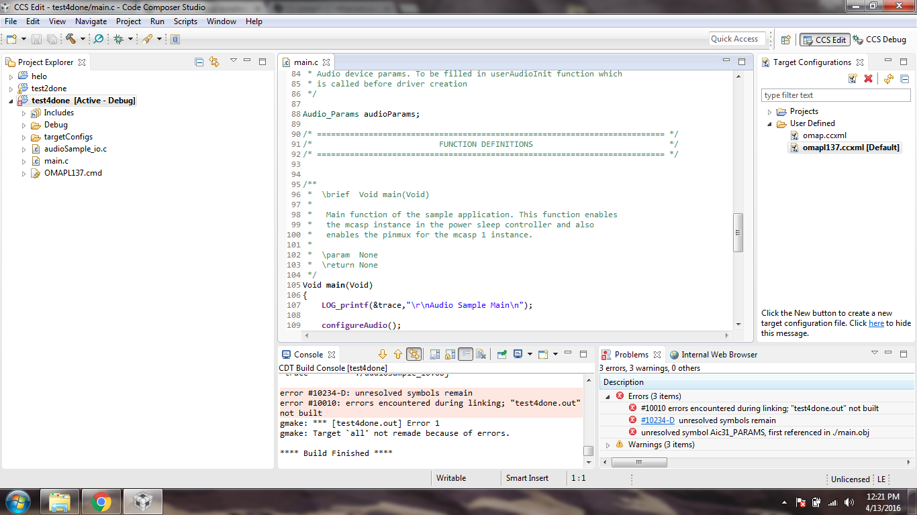Expand the helo project
Screen dimensions: 917x515
(x=11, y=76)
